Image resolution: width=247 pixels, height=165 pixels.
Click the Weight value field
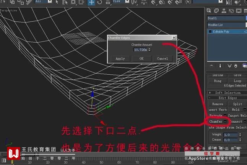(231, 135)
